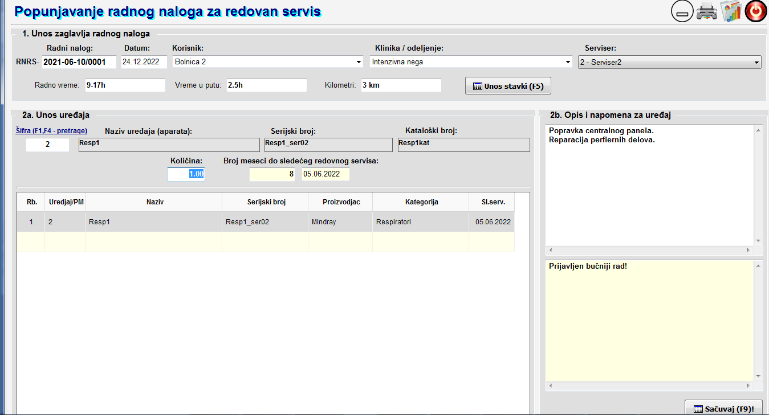Click the Serijski broj field Resp1_ser02
This screenshot has height=415, width=769.
click(x=328, y=145)
